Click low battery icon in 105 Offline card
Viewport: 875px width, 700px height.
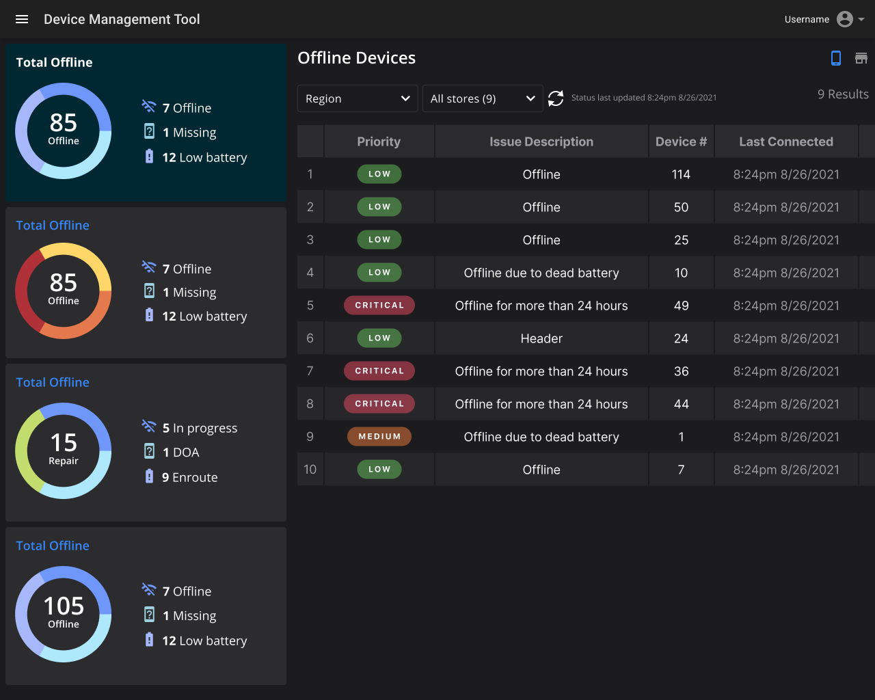click(149, 639)
